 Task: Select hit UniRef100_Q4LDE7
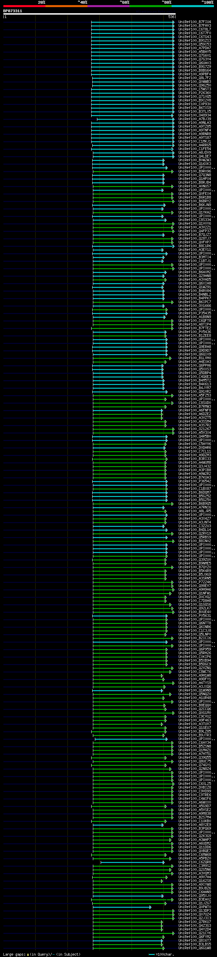[194, 157]
